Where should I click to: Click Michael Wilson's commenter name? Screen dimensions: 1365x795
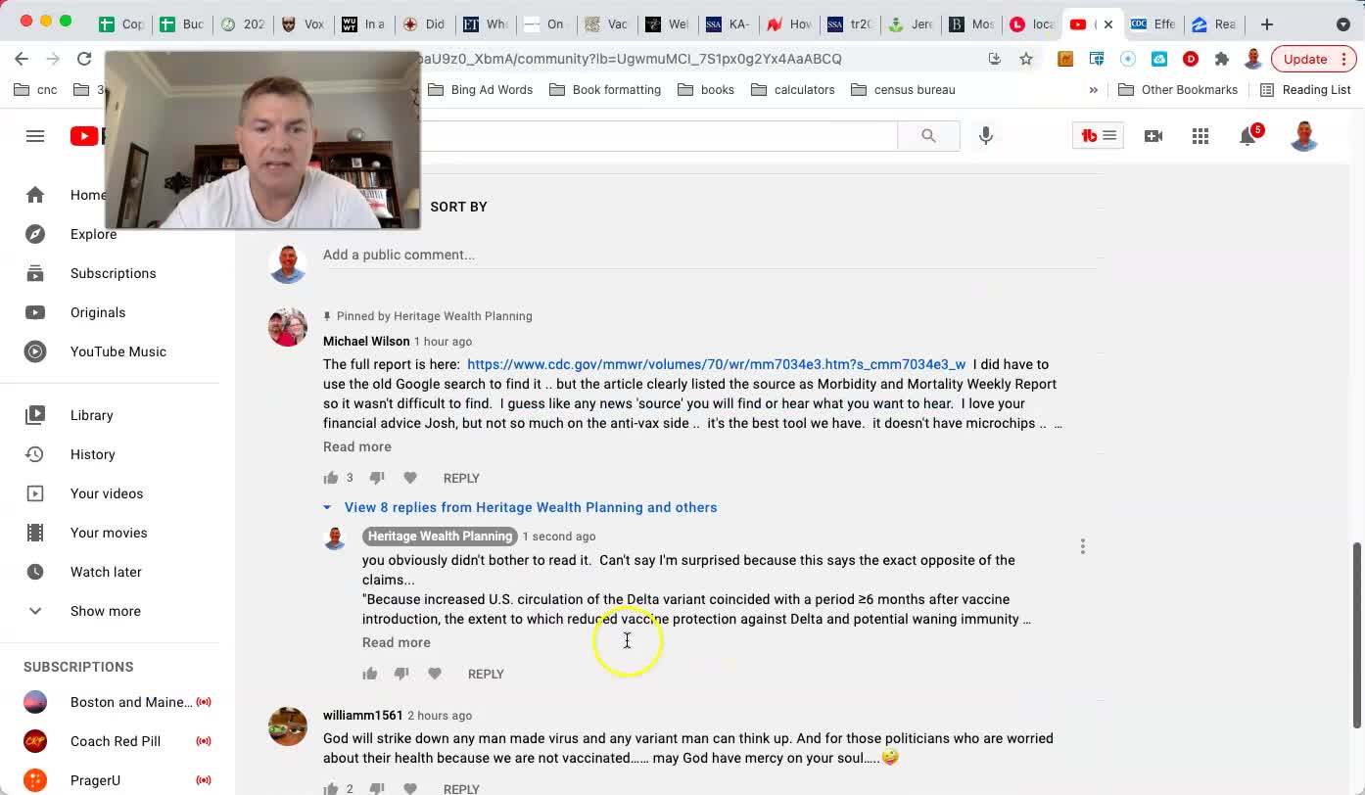click(366, 341)
